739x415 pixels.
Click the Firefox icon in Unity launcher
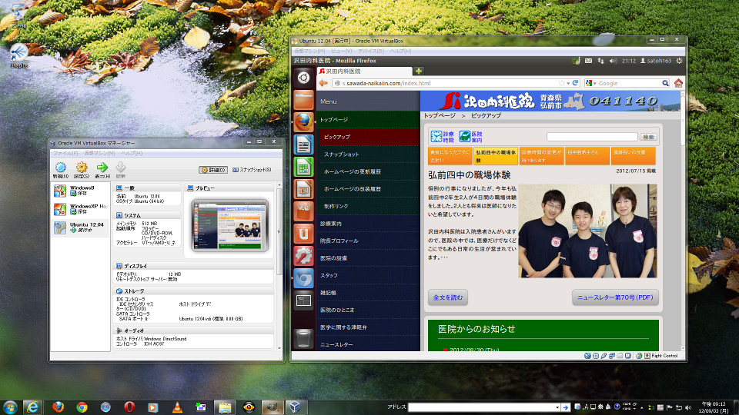[x=303, y=122]
